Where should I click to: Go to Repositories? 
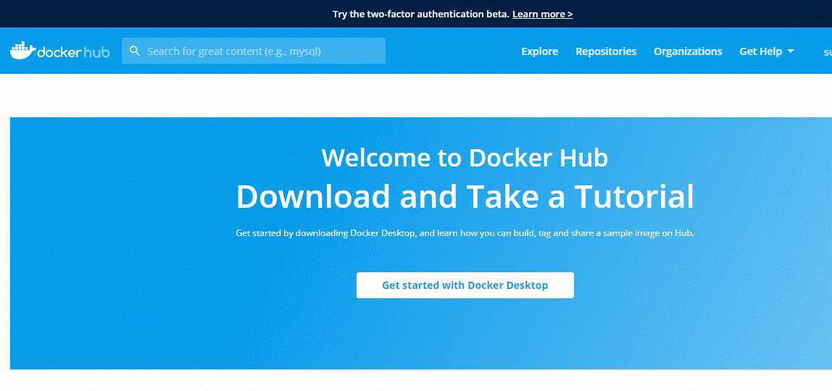pyautogui.click(x=606, y=51)
